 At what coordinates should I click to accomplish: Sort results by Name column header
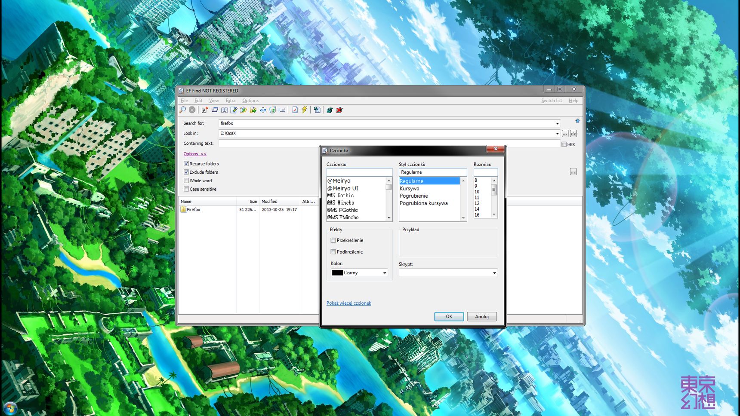(207, 202)
